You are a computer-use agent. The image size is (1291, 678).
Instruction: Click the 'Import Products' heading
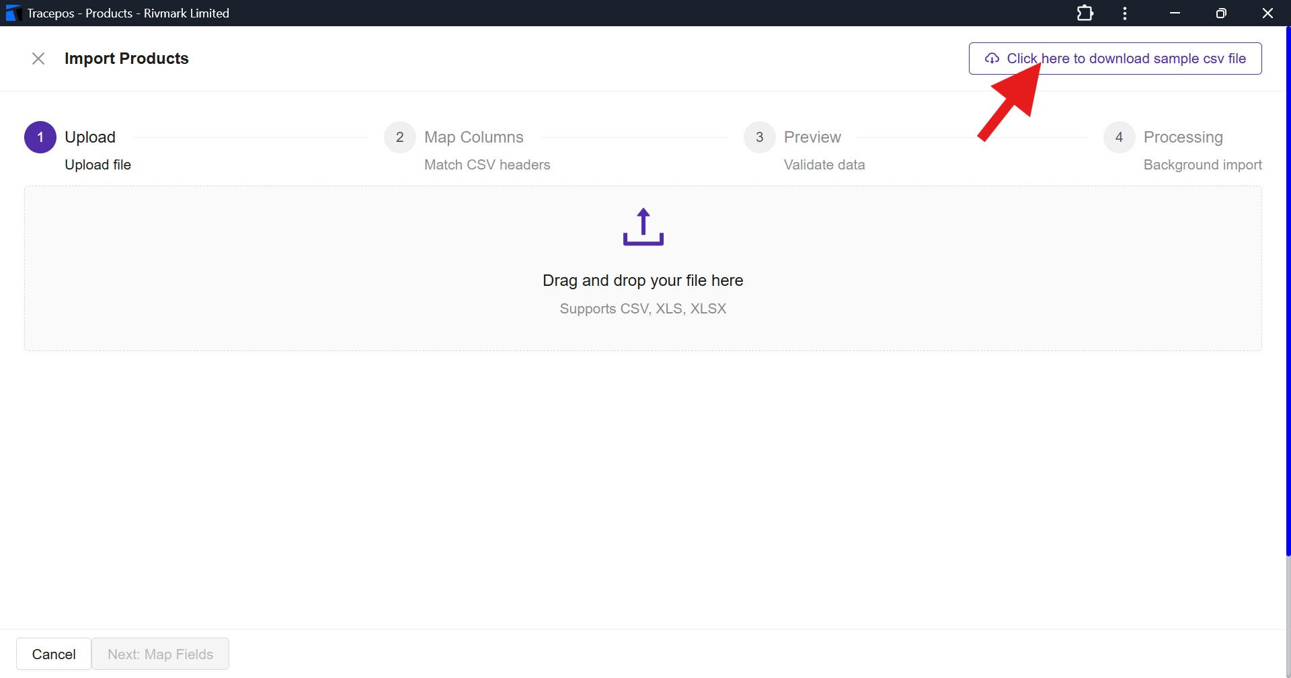(x=126, y=59)
